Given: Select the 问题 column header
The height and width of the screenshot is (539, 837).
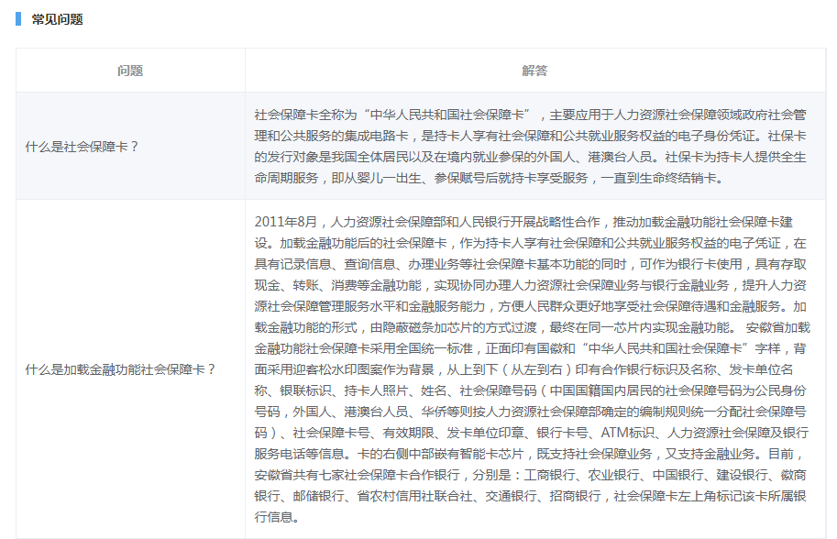Looking at the screenshot, I should pyautogui.click(x=130, y=71).
